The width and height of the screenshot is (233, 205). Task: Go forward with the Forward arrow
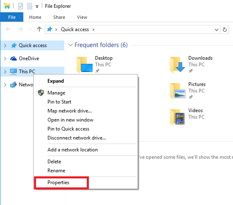point(20,29)
